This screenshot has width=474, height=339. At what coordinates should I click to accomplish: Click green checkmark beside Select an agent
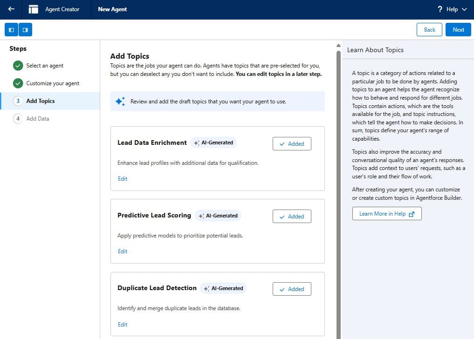(x=18, y=66)
